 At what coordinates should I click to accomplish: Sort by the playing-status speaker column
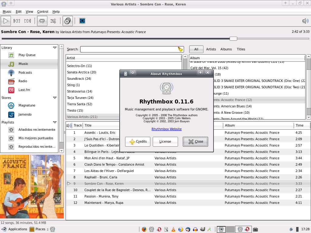pos(69,125)
